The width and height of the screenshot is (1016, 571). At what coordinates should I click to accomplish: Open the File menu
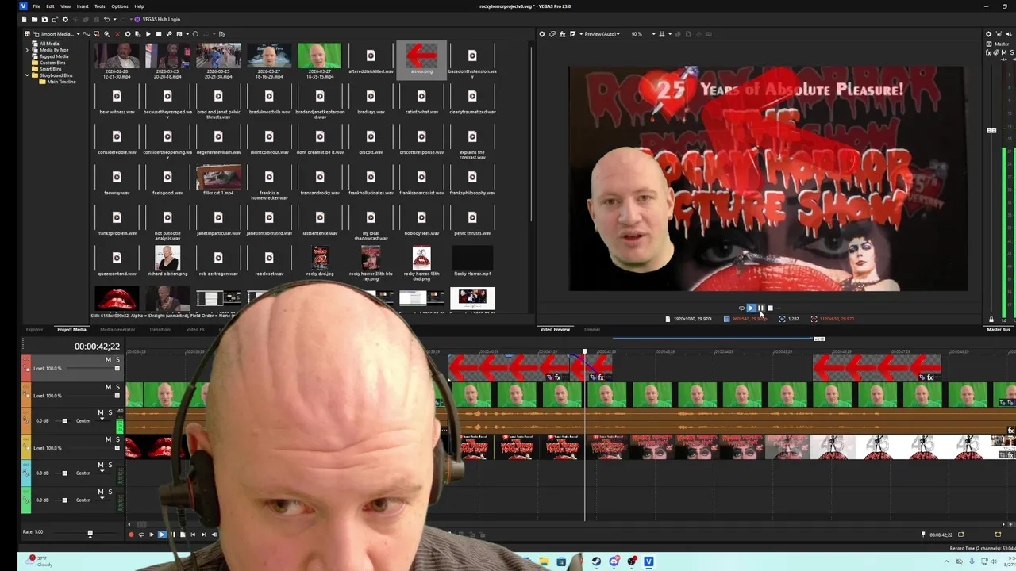coord(37,6)
